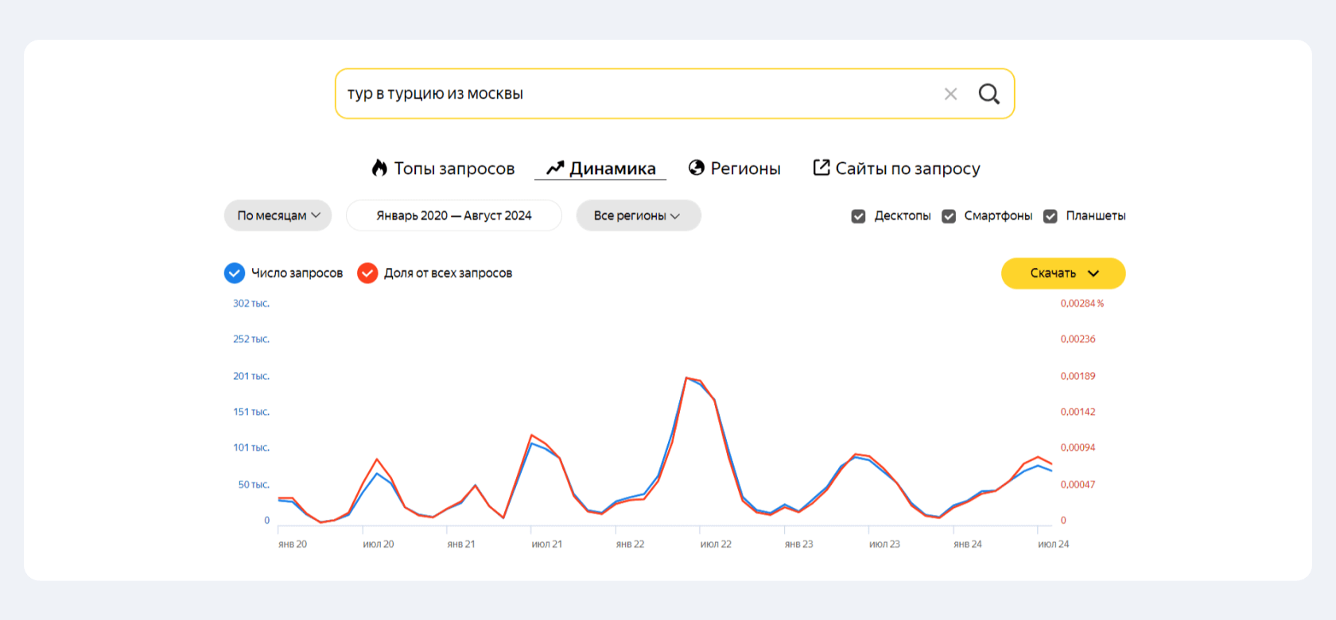The width and height of the screenshot is (1336, 620).
Task: Click the external link icon for Сайты
Action: (x=821, y=168)
